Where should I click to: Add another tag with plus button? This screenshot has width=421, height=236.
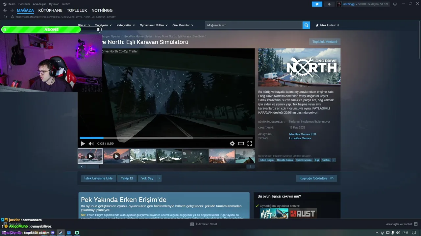334,160
